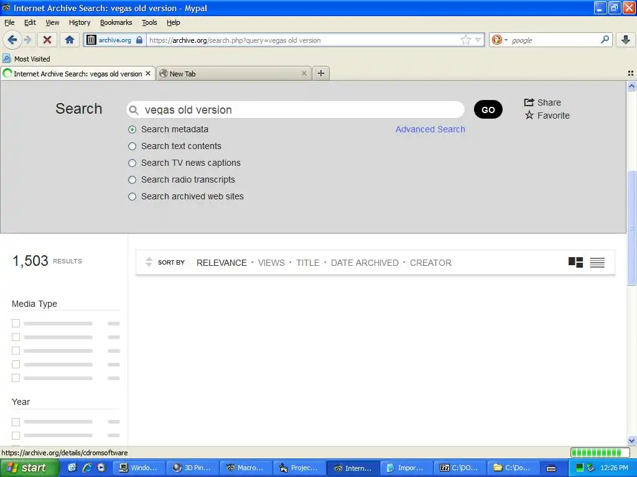Tick the last Media Type checkbox
The width and height of the screenshot is (637, 477).
pos(16,378)
